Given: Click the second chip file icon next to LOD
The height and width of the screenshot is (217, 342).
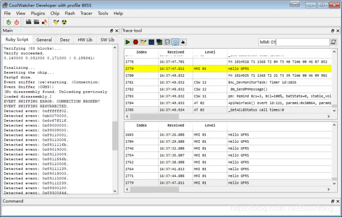Looking at the screenshot, I should click(x=37, y=22).
